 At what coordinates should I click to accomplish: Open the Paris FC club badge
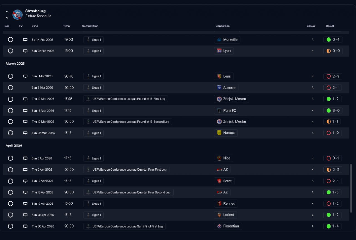219,110
